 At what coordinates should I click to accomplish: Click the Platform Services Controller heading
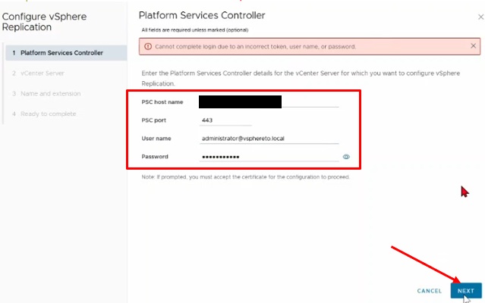tap(202, 15)
